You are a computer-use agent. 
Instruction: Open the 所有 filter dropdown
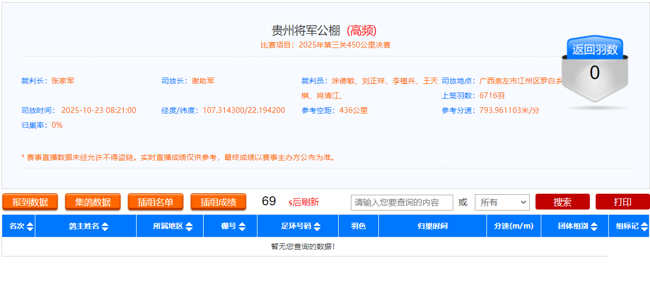point(502,202)
